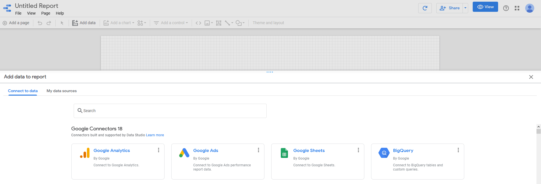Click the Google Ads logo icon
Screen dimensions: 541x184
(x=184, y=153)
